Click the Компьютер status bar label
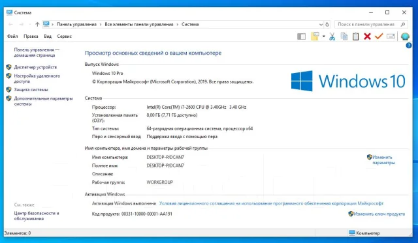Screen dimensions: 418x243 [x=368, y=233]
